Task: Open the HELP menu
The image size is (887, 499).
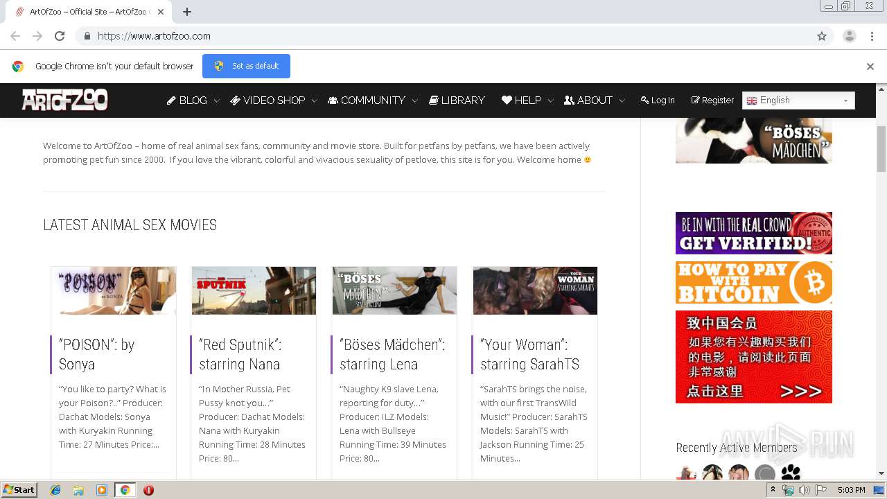Action: (521, 100)
